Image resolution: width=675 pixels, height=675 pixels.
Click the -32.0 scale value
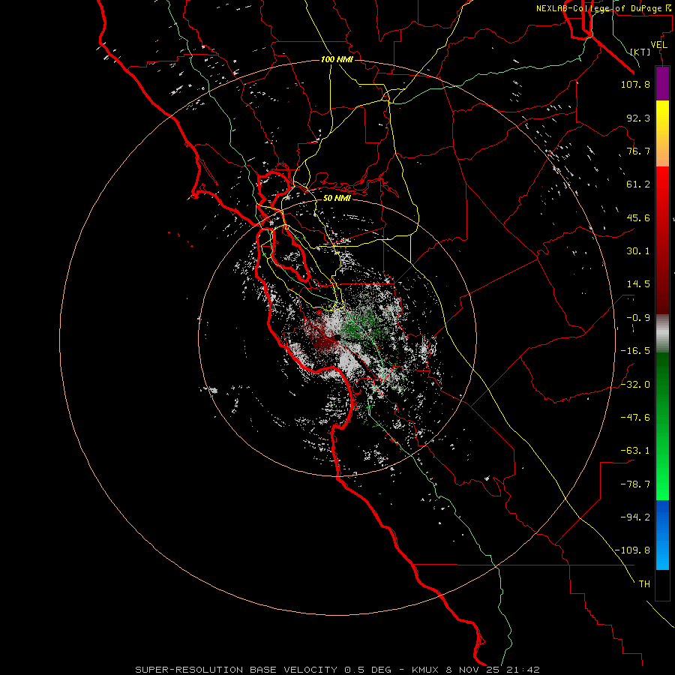[x=635, y=385]
